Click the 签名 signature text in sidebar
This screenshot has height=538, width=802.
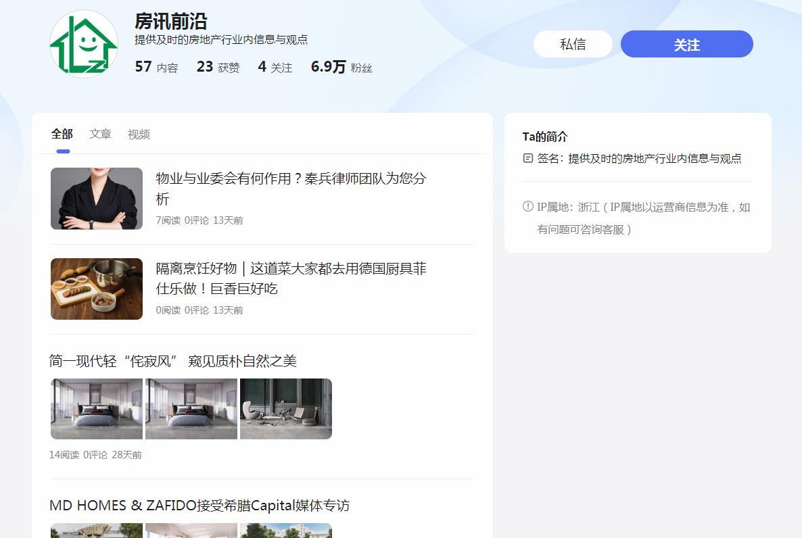(639, 159)
